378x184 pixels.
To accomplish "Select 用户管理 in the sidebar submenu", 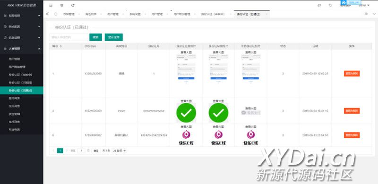I will [x=14, y=59].
